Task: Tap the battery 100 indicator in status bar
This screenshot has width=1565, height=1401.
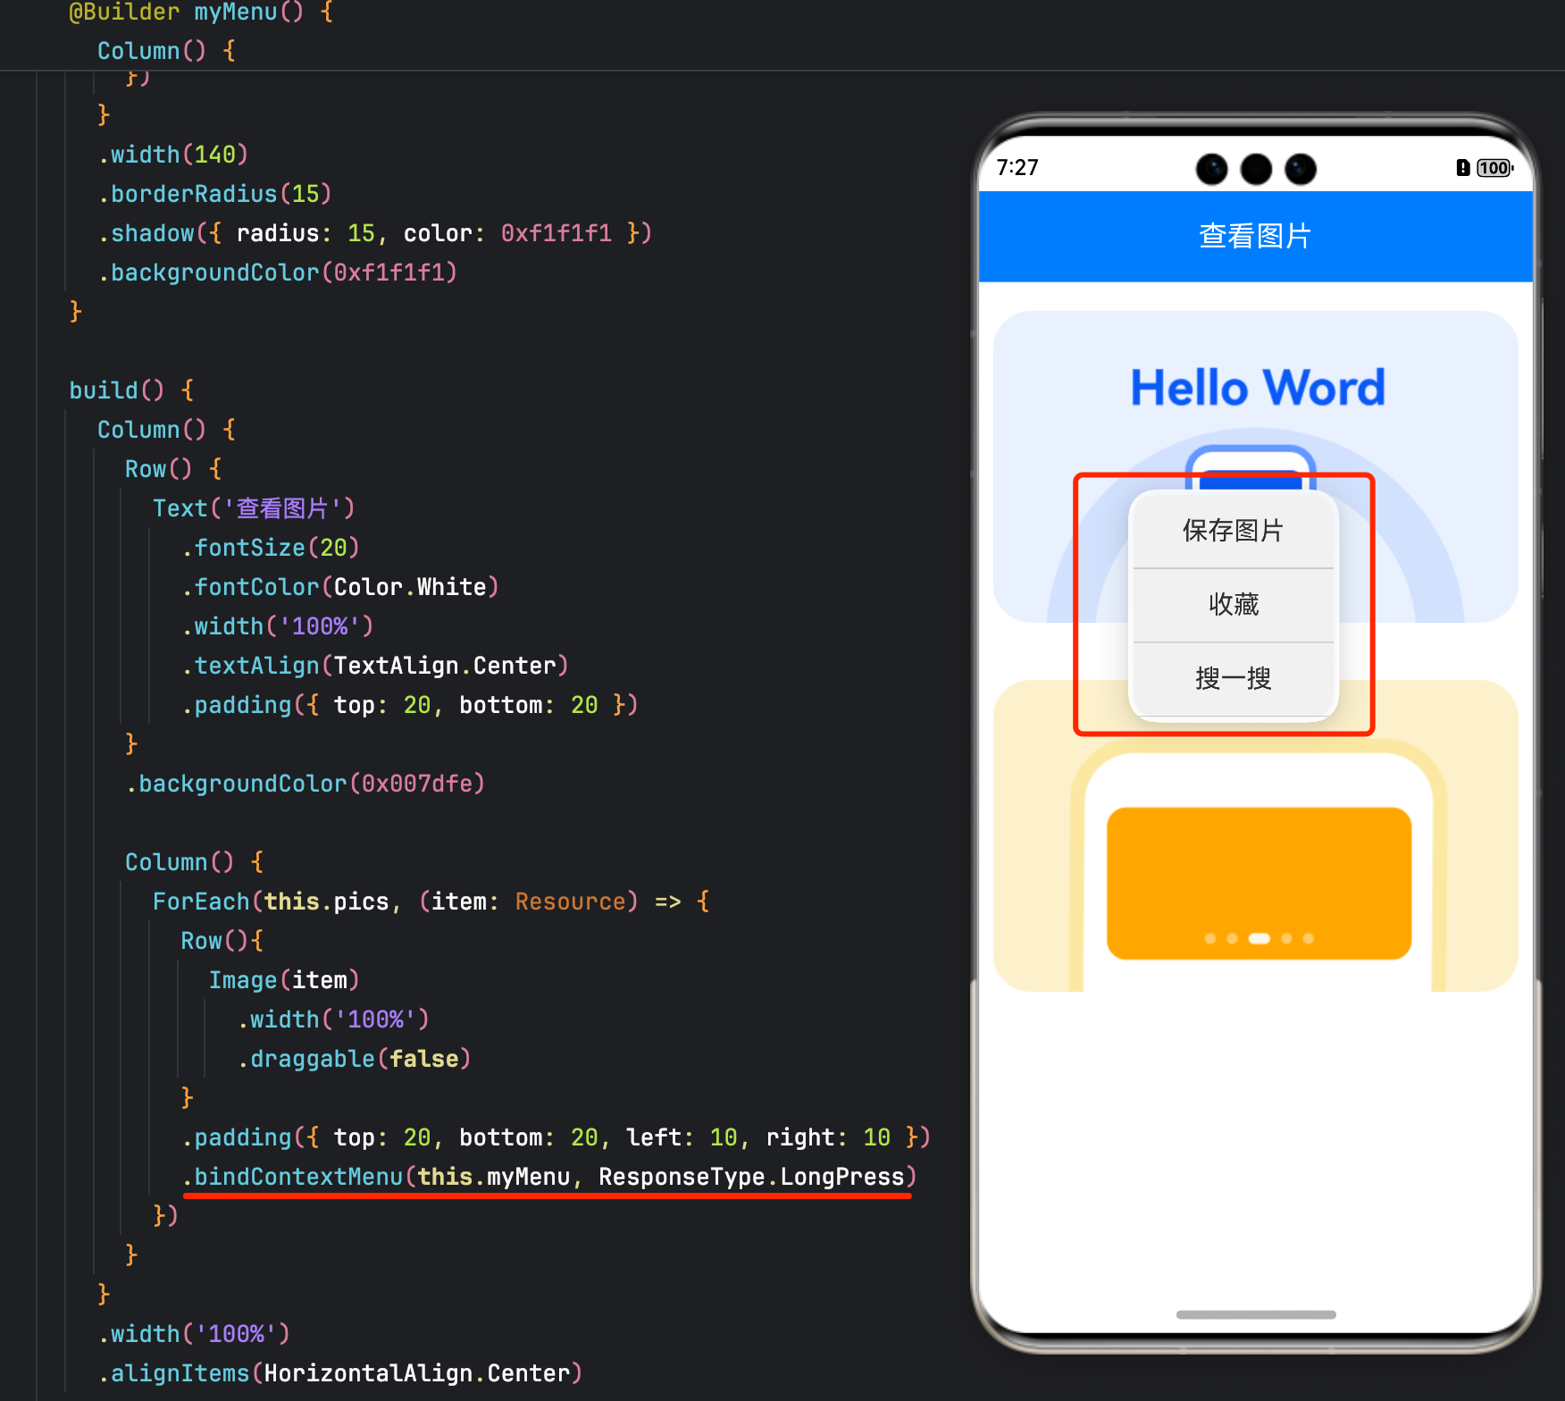Action: coord(1494,168)
